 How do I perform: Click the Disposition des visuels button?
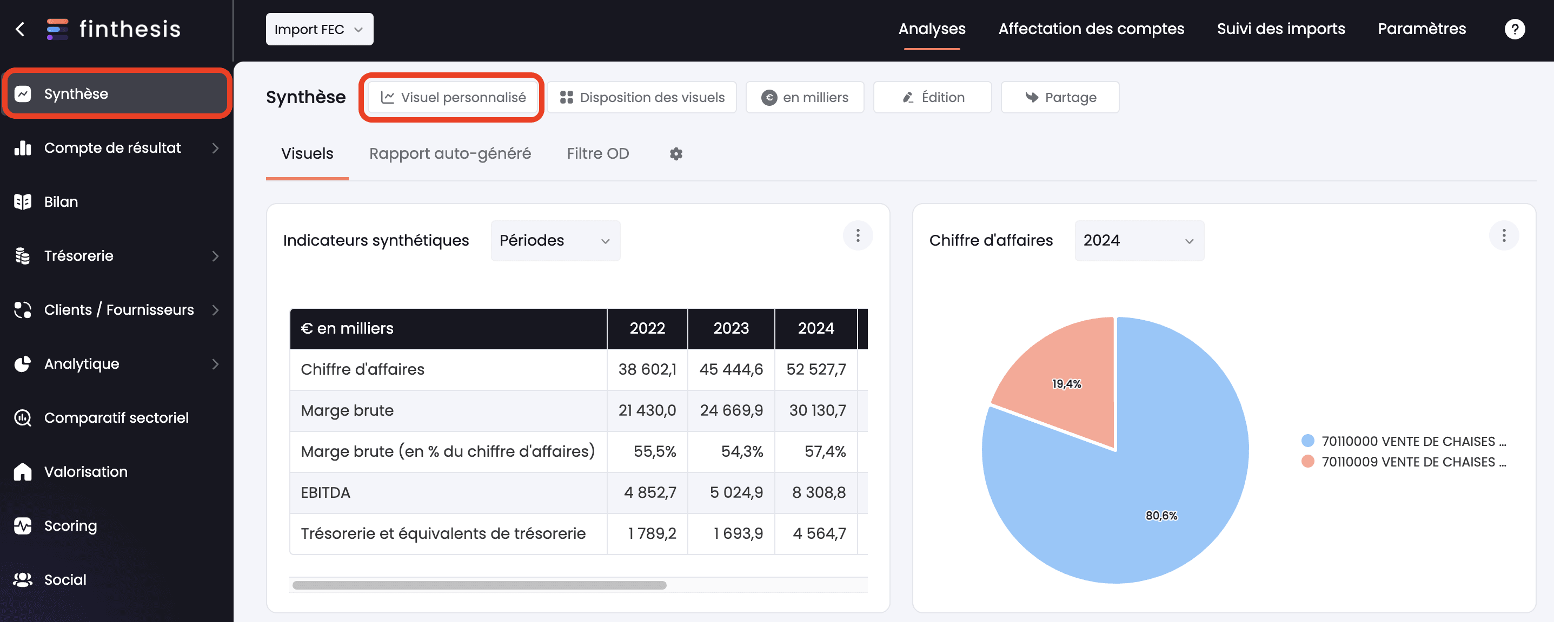point(642,98)
